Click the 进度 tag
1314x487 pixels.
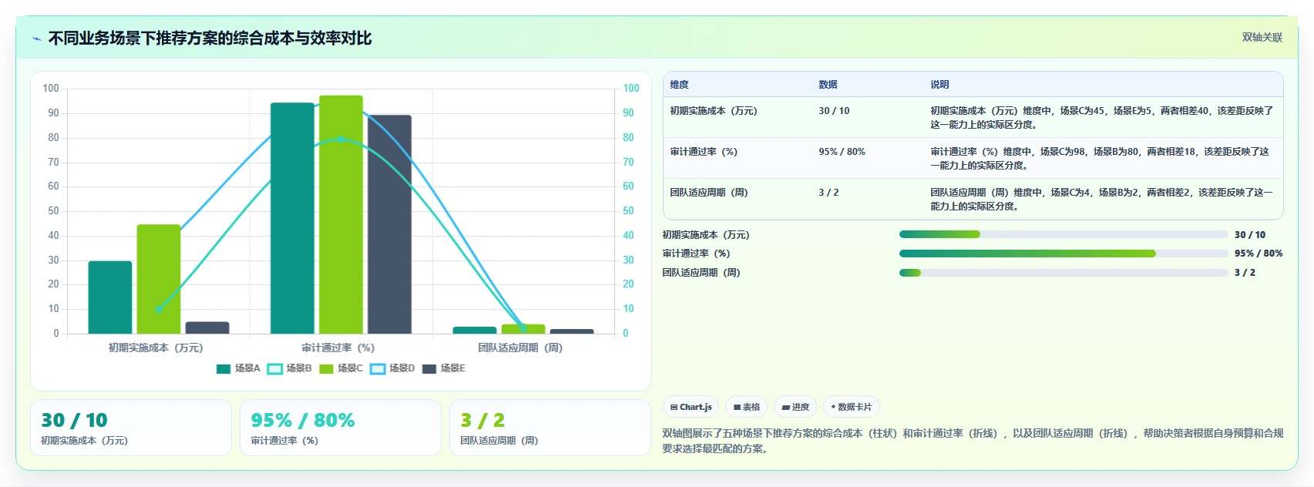point(795,407)
